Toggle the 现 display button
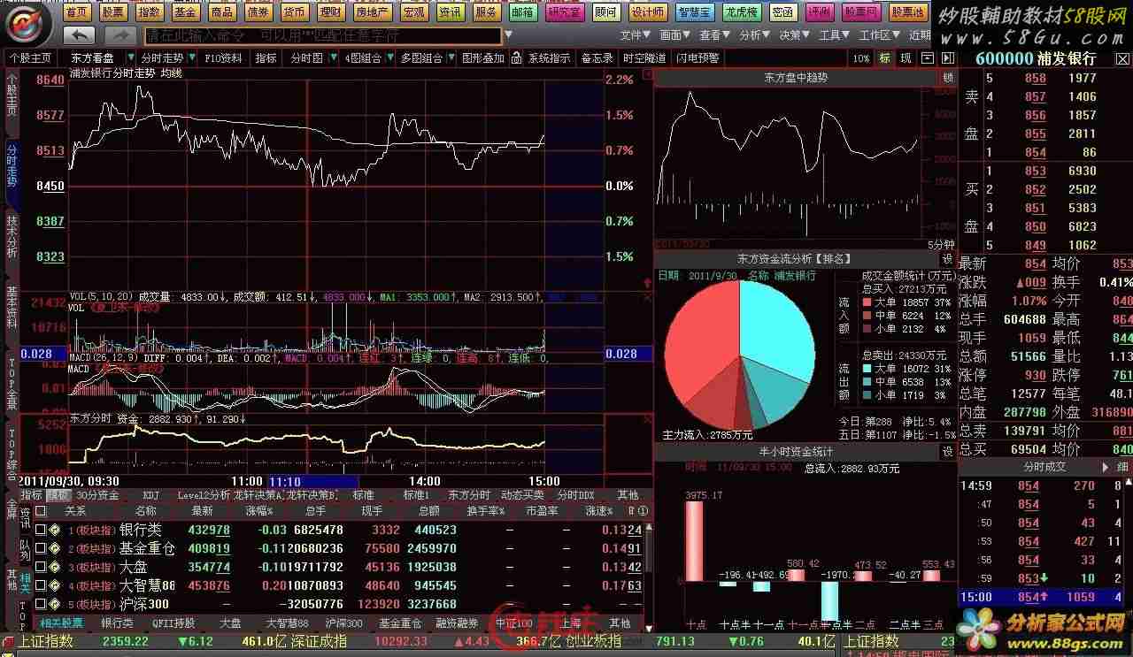The image size is (1133, 657). pos(906,58)
